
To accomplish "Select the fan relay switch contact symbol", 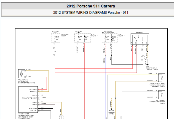I will pyautogui.click(x=136, y=38).
